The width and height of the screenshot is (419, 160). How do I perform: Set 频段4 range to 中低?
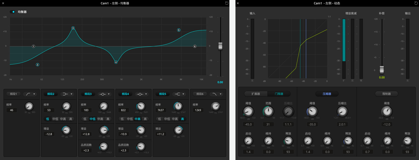tap(130, 119)
